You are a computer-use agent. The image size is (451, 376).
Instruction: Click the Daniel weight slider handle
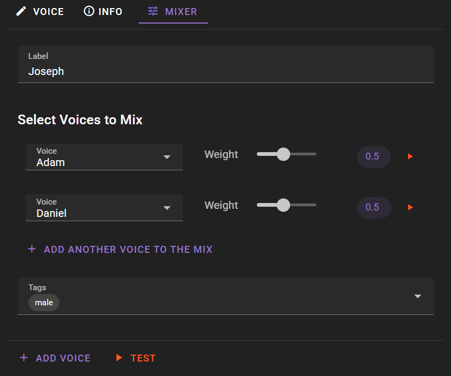click(x=283, y=205)
